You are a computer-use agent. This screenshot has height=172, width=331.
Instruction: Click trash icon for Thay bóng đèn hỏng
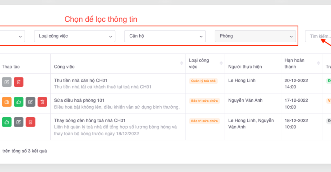(30, 122)
